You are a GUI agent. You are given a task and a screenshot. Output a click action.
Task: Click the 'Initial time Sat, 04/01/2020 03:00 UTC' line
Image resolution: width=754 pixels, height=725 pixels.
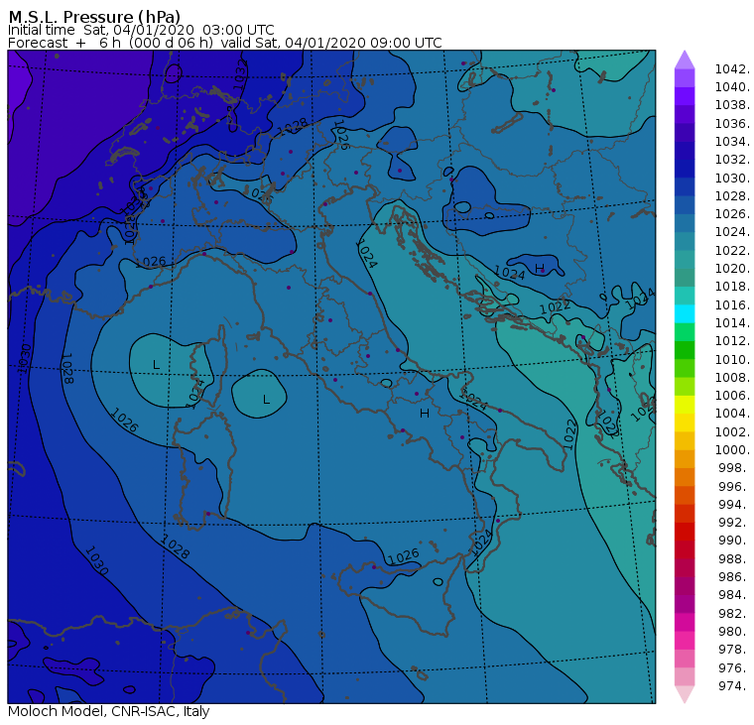pyautogui.click(x=141, y=30)
